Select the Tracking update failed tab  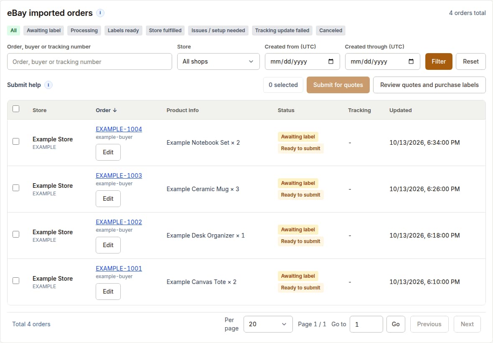282,31
